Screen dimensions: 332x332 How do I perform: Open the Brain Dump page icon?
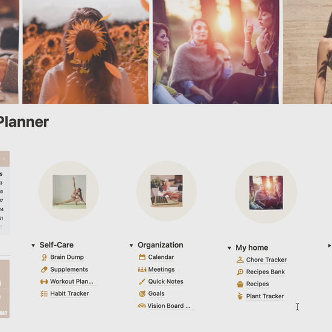[44, 257]
